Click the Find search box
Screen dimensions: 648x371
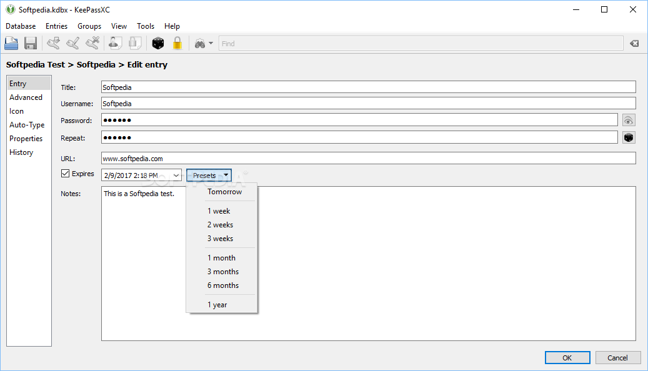421,43
